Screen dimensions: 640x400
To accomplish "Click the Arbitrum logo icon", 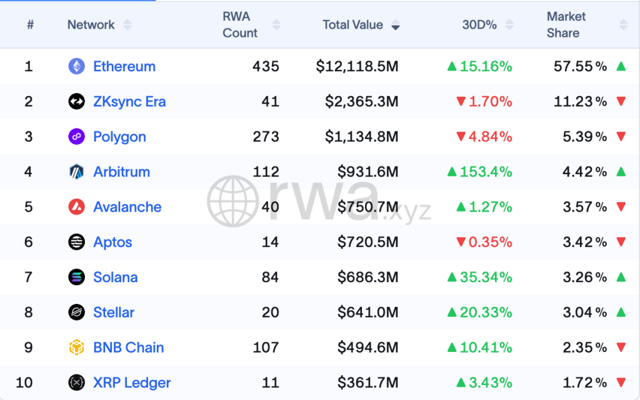I will [x=76, y=172].
